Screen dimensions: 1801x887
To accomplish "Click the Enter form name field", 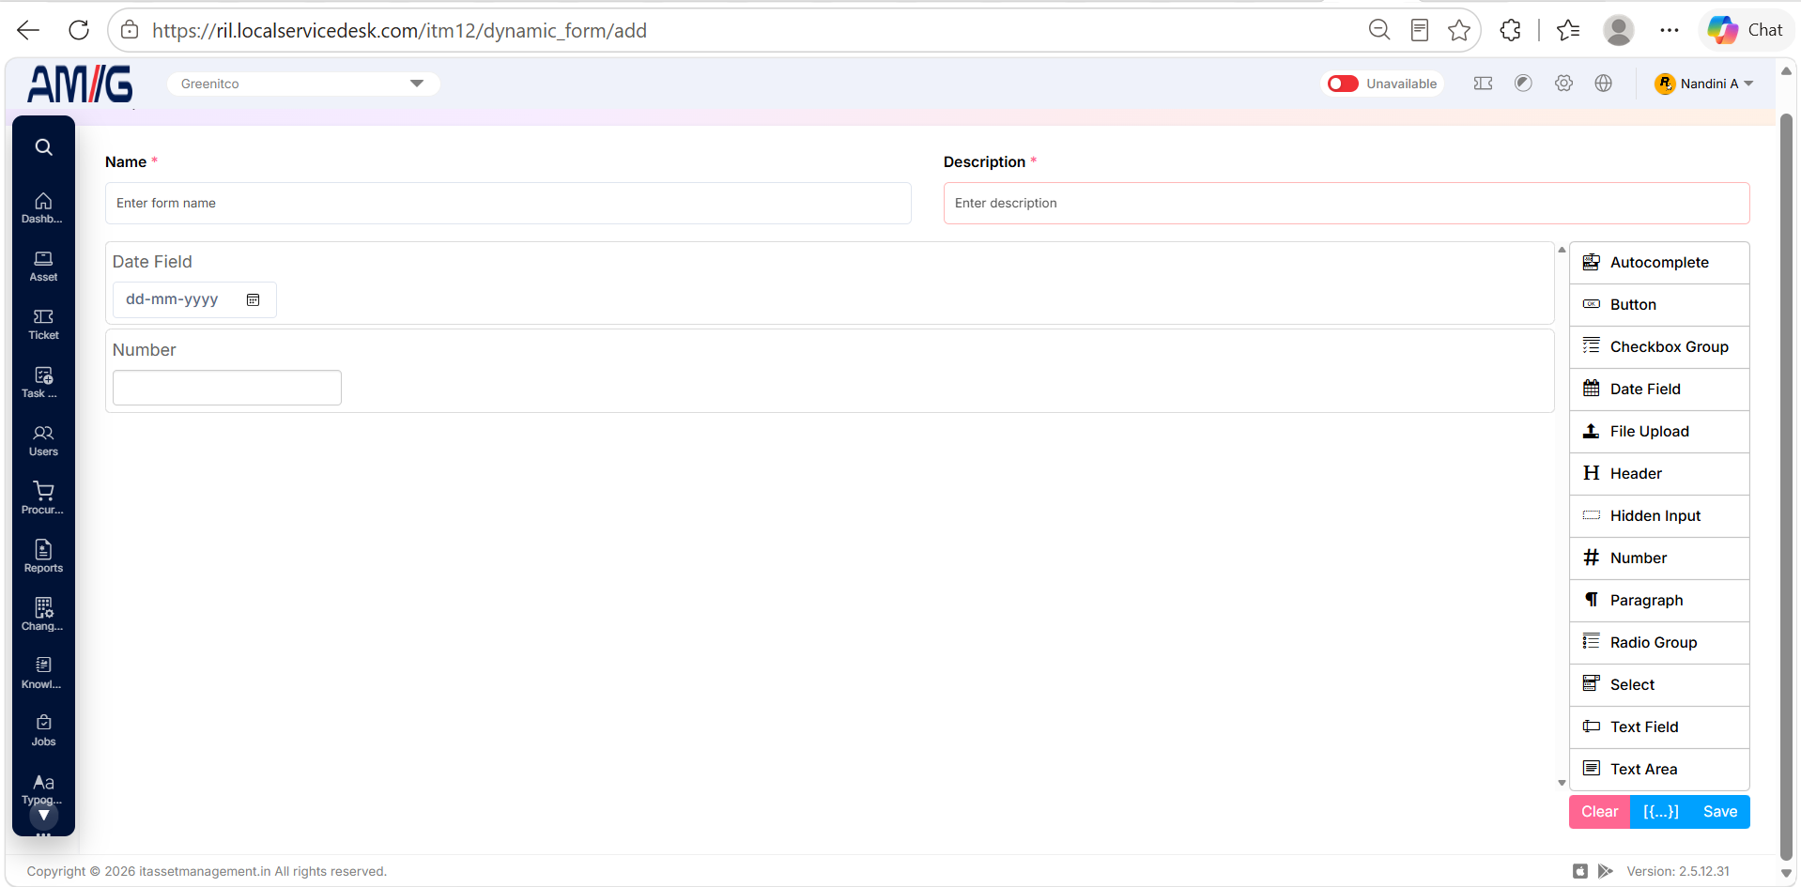I will pos(508,203).
